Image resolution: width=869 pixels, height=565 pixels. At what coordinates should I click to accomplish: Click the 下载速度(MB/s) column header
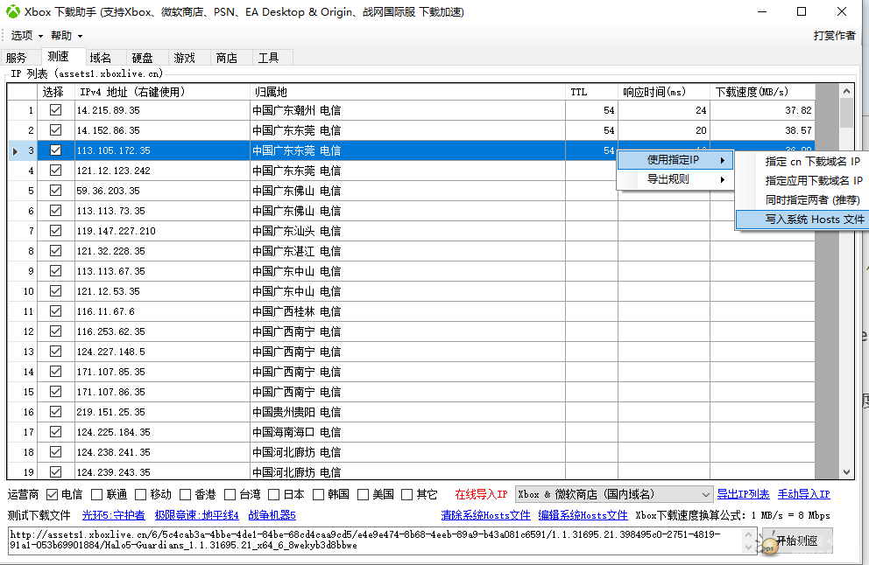click(760, 92)
